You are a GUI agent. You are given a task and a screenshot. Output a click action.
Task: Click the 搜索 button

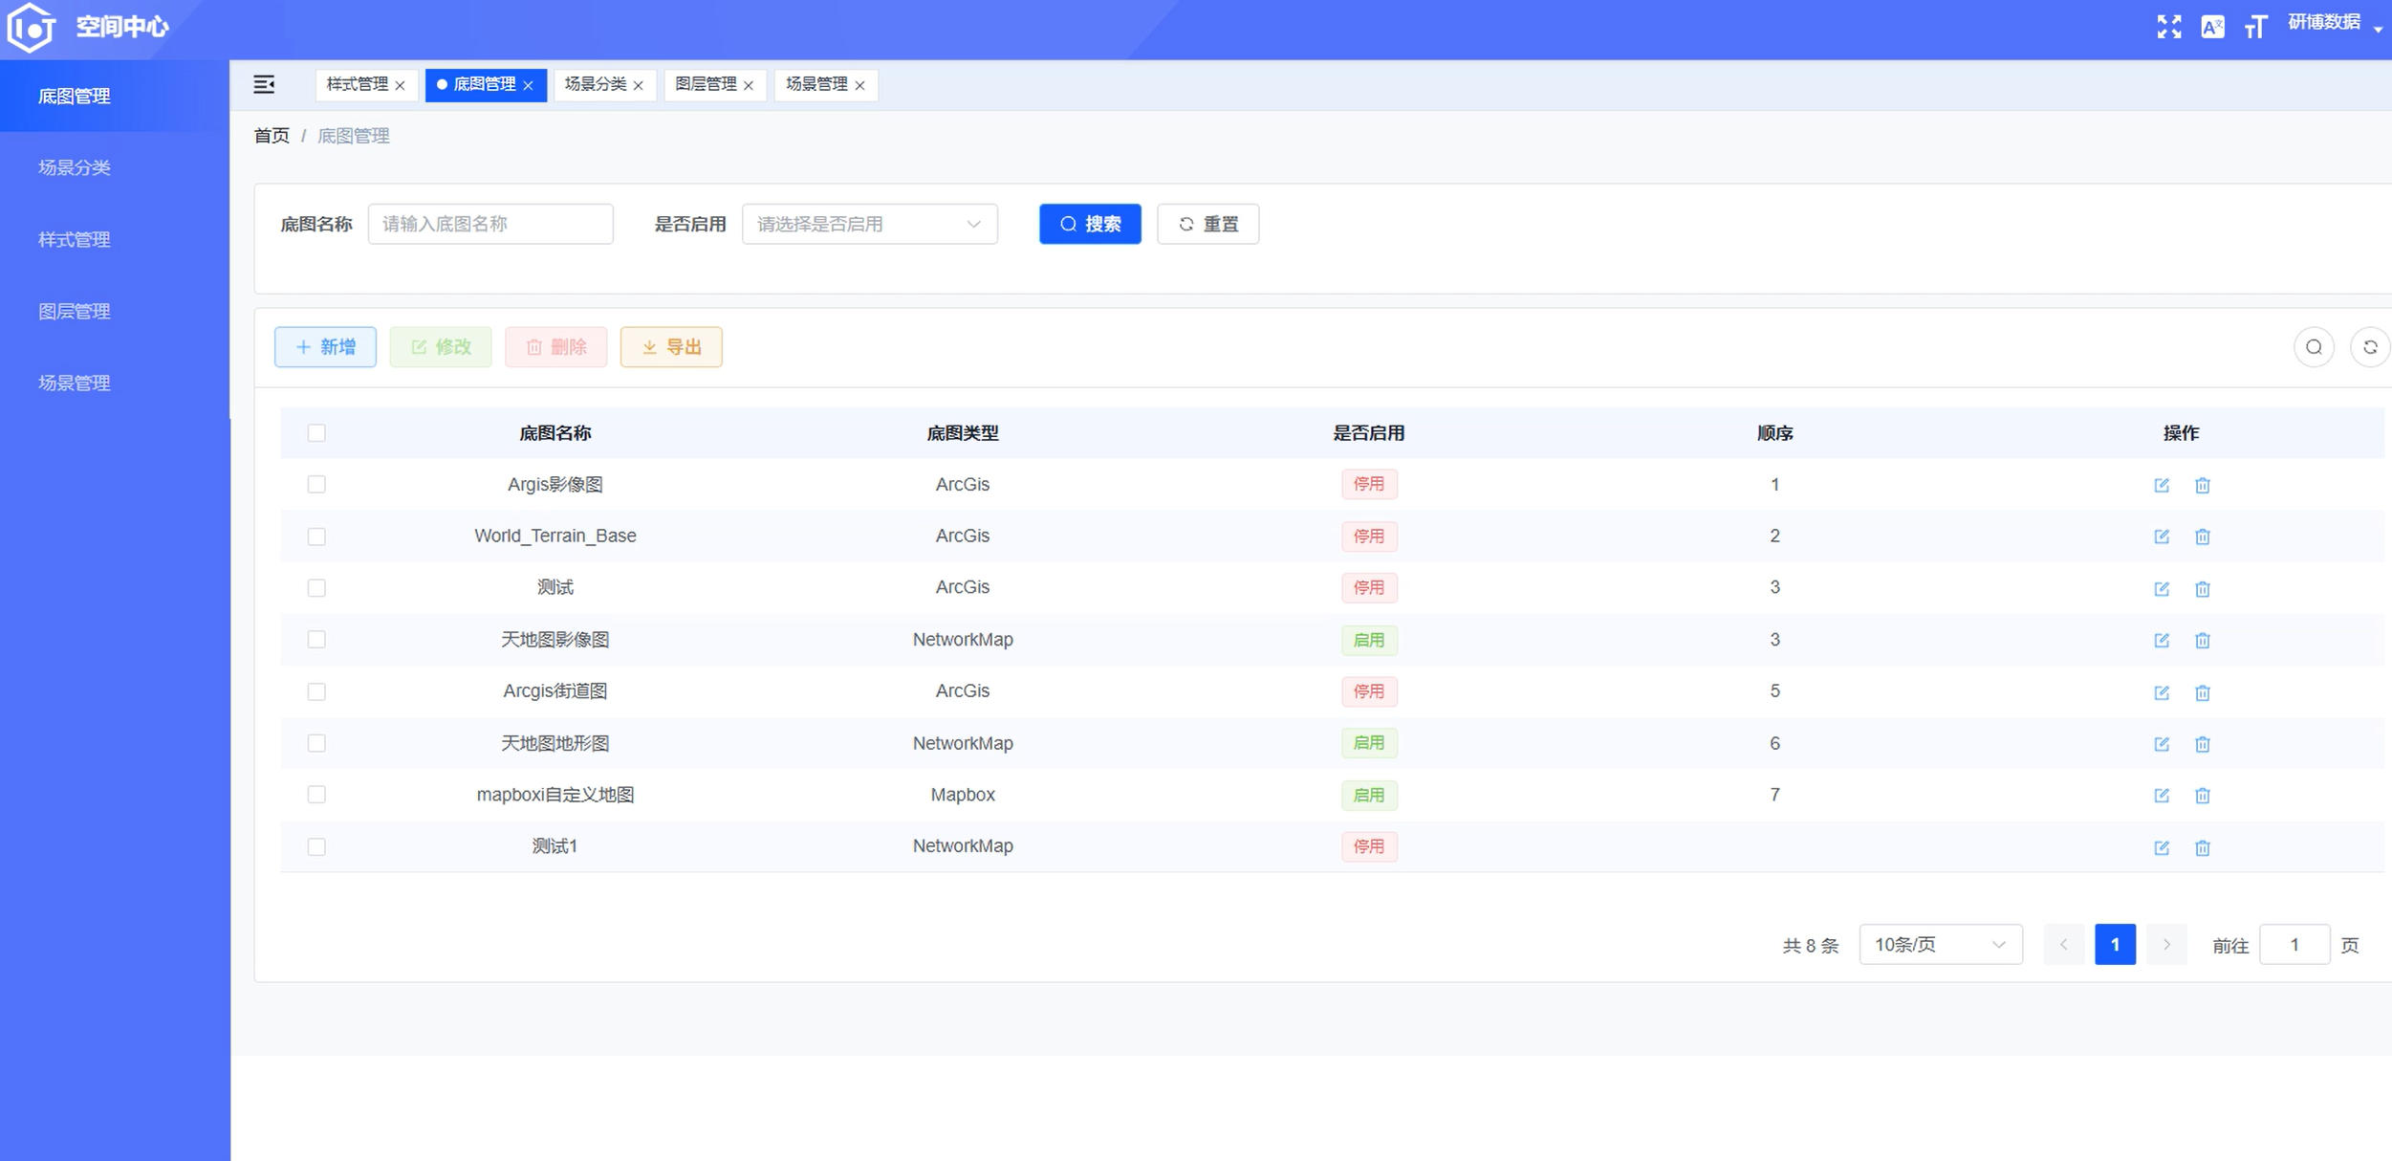click(1090, 224)
